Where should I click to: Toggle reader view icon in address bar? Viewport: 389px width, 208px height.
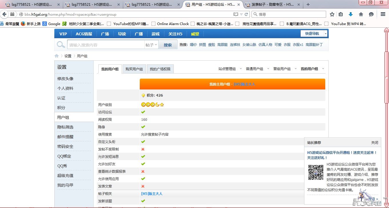pos(236,14)
